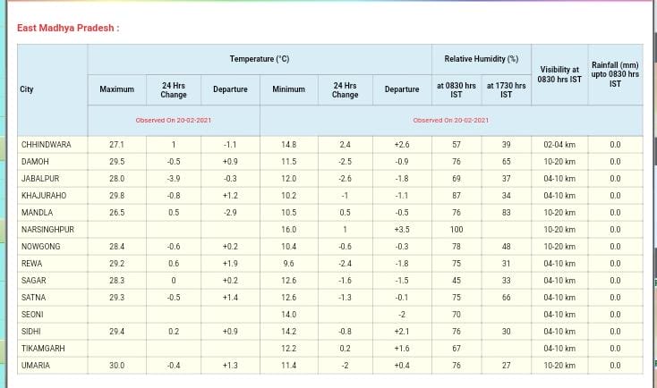This screenshot has height=388, width=657.
Task: Click the 'at 1730 hrs IST' humidity header
Action: (x=507, y=89)
